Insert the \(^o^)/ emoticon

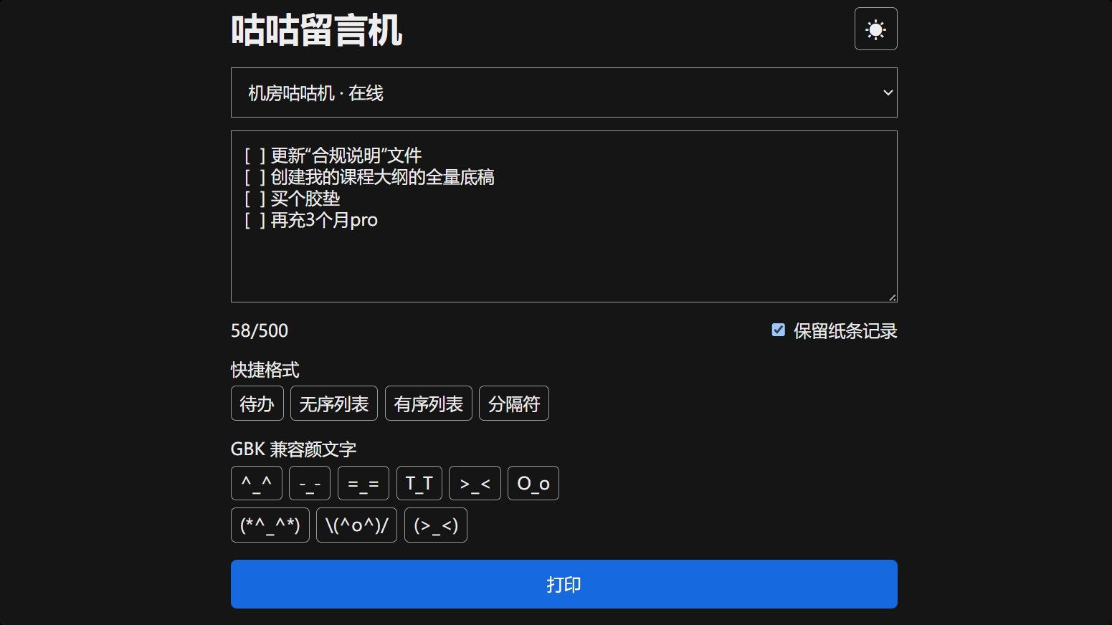[356, 525]
